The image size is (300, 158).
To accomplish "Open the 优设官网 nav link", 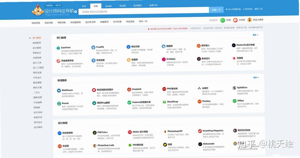I will 36,23.
